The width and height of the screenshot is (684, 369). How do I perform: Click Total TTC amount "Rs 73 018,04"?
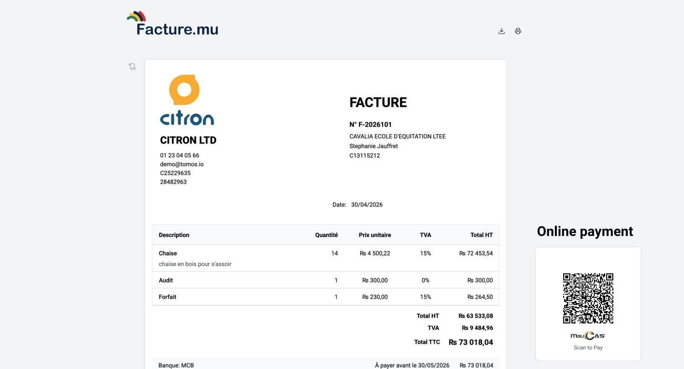point(471,342)
